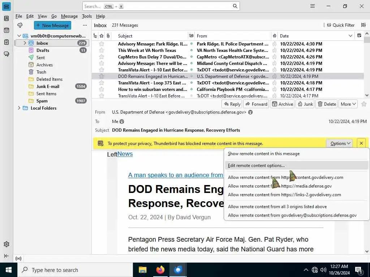Mark open message as Junk
Image resolution: width=370 pixels, height=277 pixels.
pos(305,104)
